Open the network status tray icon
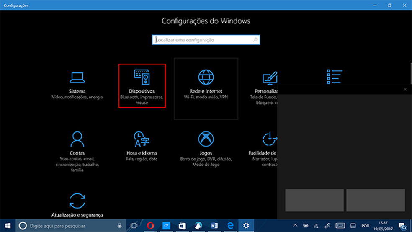412x232 pixels. click(316, 226)
